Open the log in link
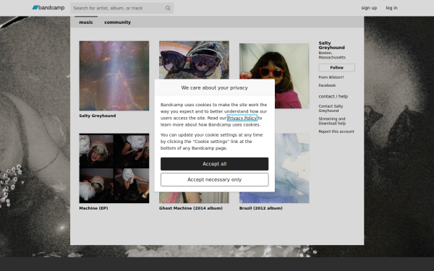The height and width of the screenshot is (271, 434). pyautogui.click(x=391, y=8)
